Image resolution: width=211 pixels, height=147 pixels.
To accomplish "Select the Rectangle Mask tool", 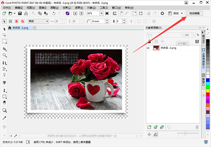I will click(x=4, y=41).
